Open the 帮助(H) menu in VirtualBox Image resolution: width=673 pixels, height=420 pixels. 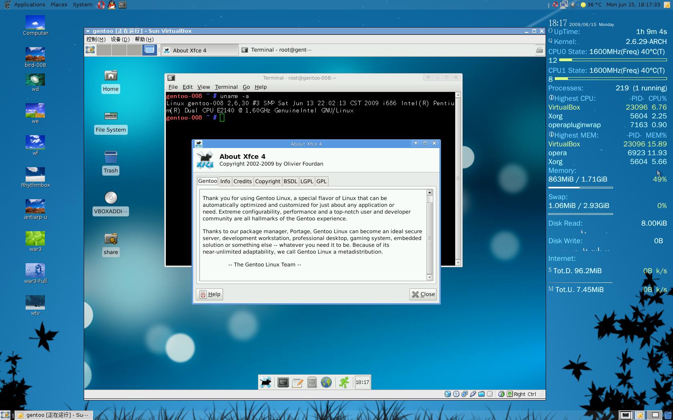click(144, 39)
